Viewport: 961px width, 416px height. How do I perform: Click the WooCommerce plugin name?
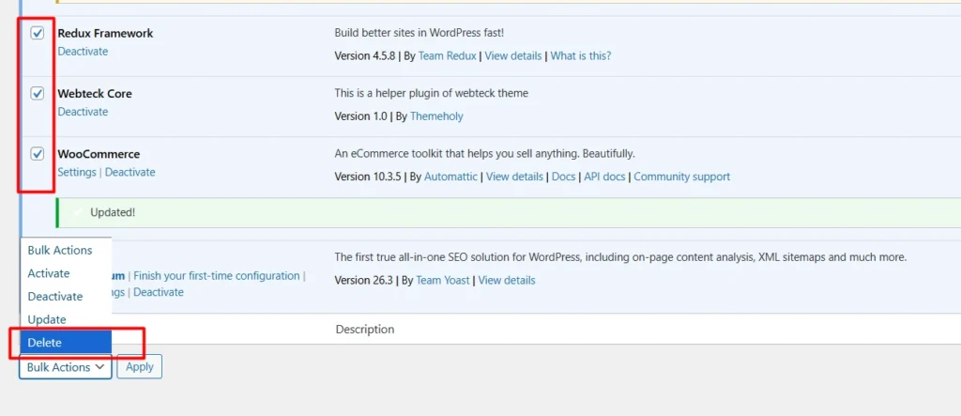tap(99, 154)
